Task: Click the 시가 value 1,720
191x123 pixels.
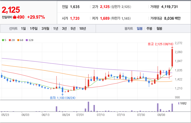Action: (x=75, y=18)
